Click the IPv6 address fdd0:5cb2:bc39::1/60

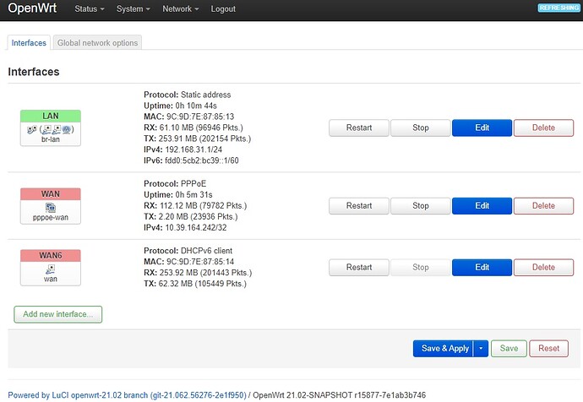coord(202,160)
